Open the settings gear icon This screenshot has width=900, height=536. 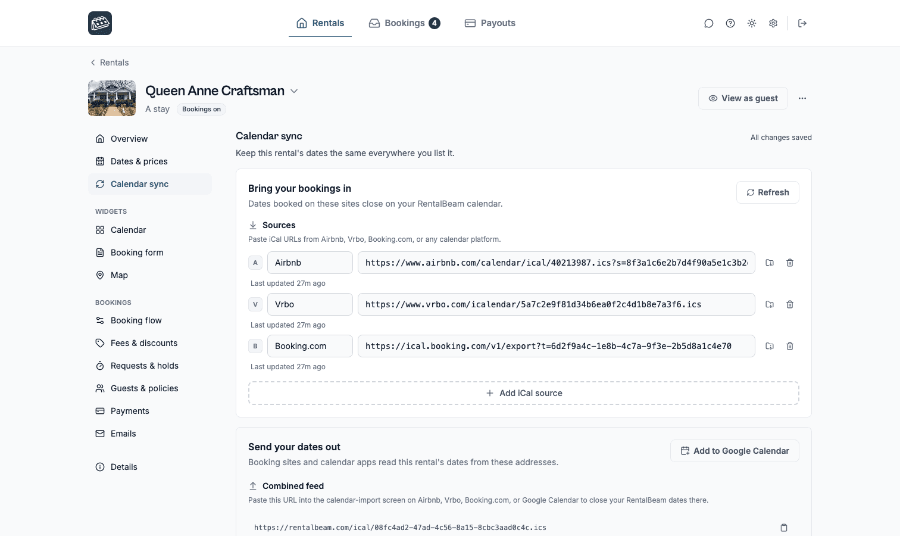(773, 23)
